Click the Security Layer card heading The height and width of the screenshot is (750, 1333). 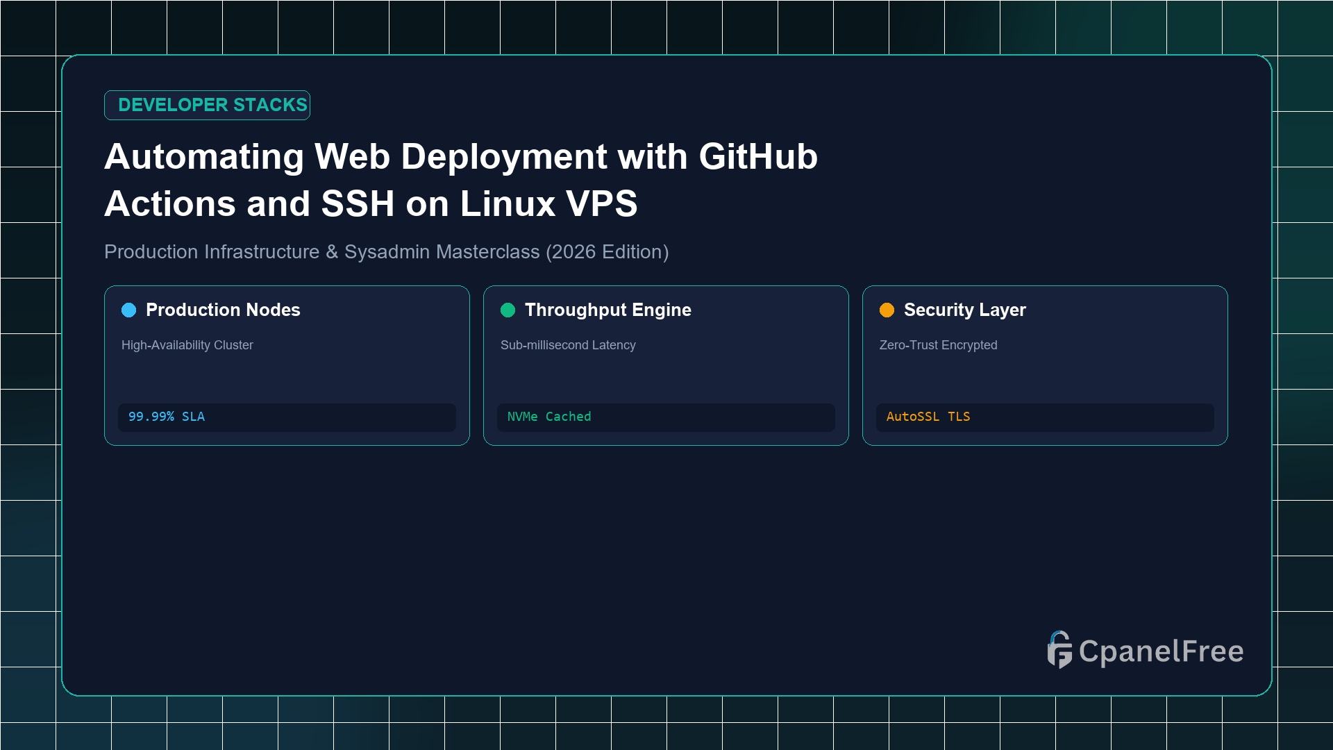(965, 310)
